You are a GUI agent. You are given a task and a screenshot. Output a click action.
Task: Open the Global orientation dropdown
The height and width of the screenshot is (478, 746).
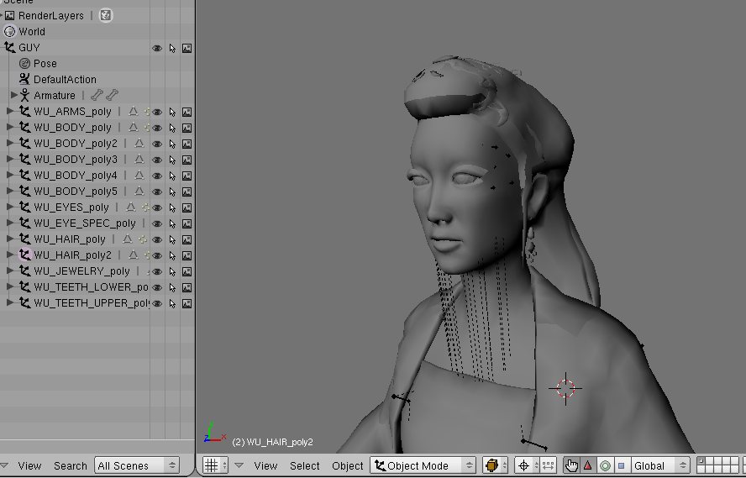[660, 465]
